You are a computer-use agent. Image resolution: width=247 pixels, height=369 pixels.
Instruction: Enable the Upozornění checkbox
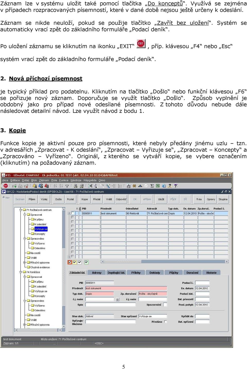(165, 305)
